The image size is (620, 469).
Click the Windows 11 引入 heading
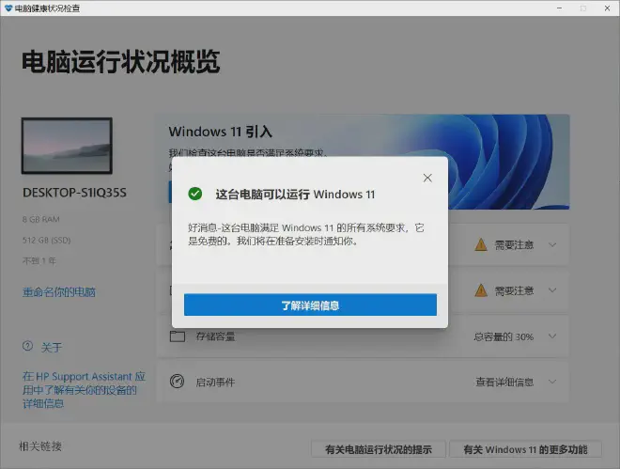pyautogui.click(x=220, y=132)
